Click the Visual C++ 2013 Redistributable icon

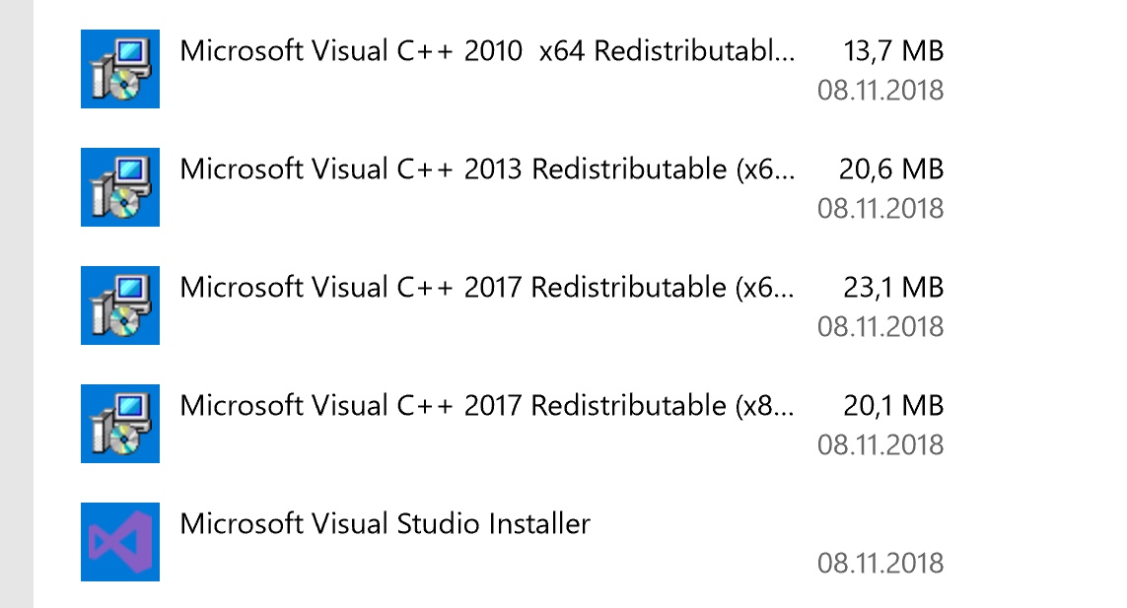click(x=120, y=187)
